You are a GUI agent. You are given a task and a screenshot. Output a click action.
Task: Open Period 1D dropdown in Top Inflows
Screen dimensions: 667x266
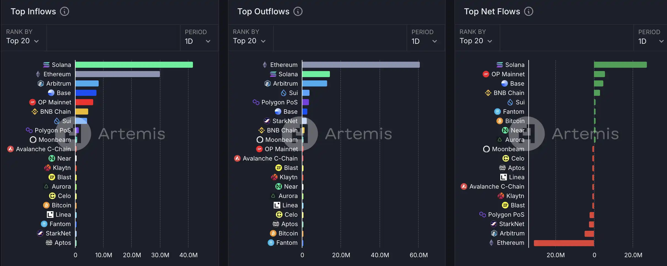pyautogui.click(x=198, y=41)
